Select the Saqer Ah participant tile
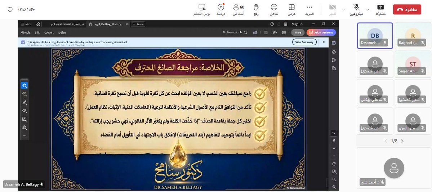The width and height of the screenshot is (432, 192). coord(413,64)
